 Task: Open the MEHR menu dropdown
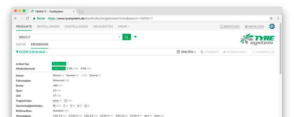point(124,27)
